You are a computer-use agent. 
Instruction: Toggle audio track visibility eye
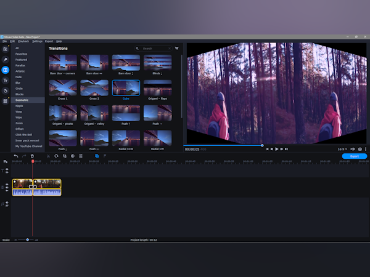point(7,203)
